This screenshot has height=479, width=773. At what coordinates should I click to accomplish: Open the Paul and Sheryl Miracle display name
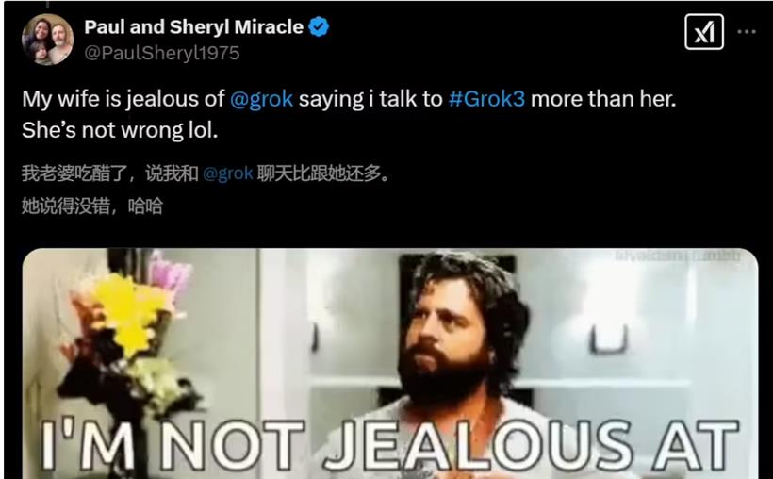[194, 26]
